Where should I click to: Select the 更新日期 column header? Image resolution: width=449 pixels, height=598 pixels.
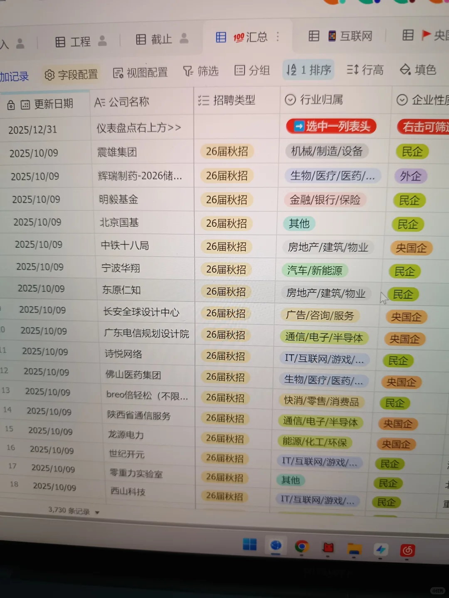pos(45,104)
